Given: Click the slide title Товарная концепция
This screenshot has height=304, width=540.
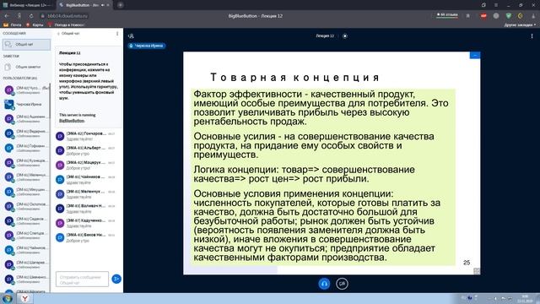Looking at the screenshot, I should point(294,77).
